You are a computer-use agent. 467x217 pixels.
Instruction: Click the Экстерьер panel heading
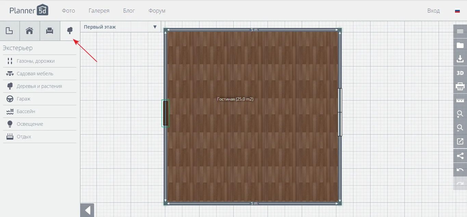coord(18,48)
